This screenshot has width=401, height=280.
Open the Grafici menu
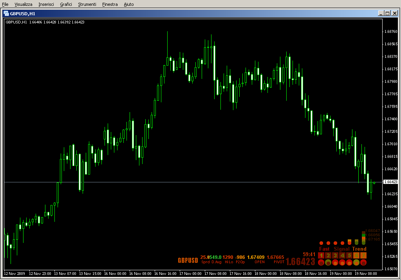pyautogui.click(x=66, y=4)
